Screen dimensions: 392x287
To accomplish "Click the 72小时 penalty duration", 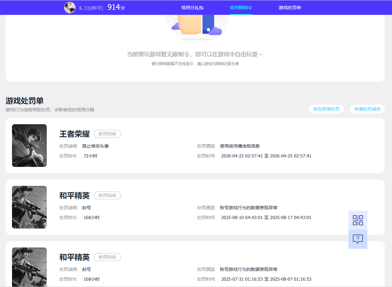I will click(90, 156).
